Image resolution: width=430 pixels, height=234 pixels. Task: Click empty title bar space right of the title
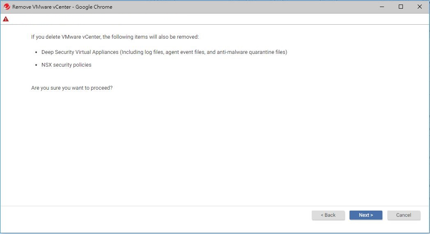246,7
